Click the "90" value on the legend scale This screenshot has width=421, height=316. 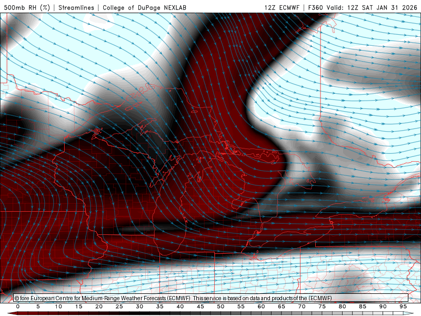383,307
